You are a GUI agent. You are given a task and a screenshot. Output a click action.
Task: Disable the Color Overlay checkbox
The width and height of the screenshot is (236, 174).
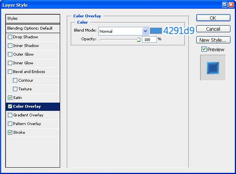point(10,107)
